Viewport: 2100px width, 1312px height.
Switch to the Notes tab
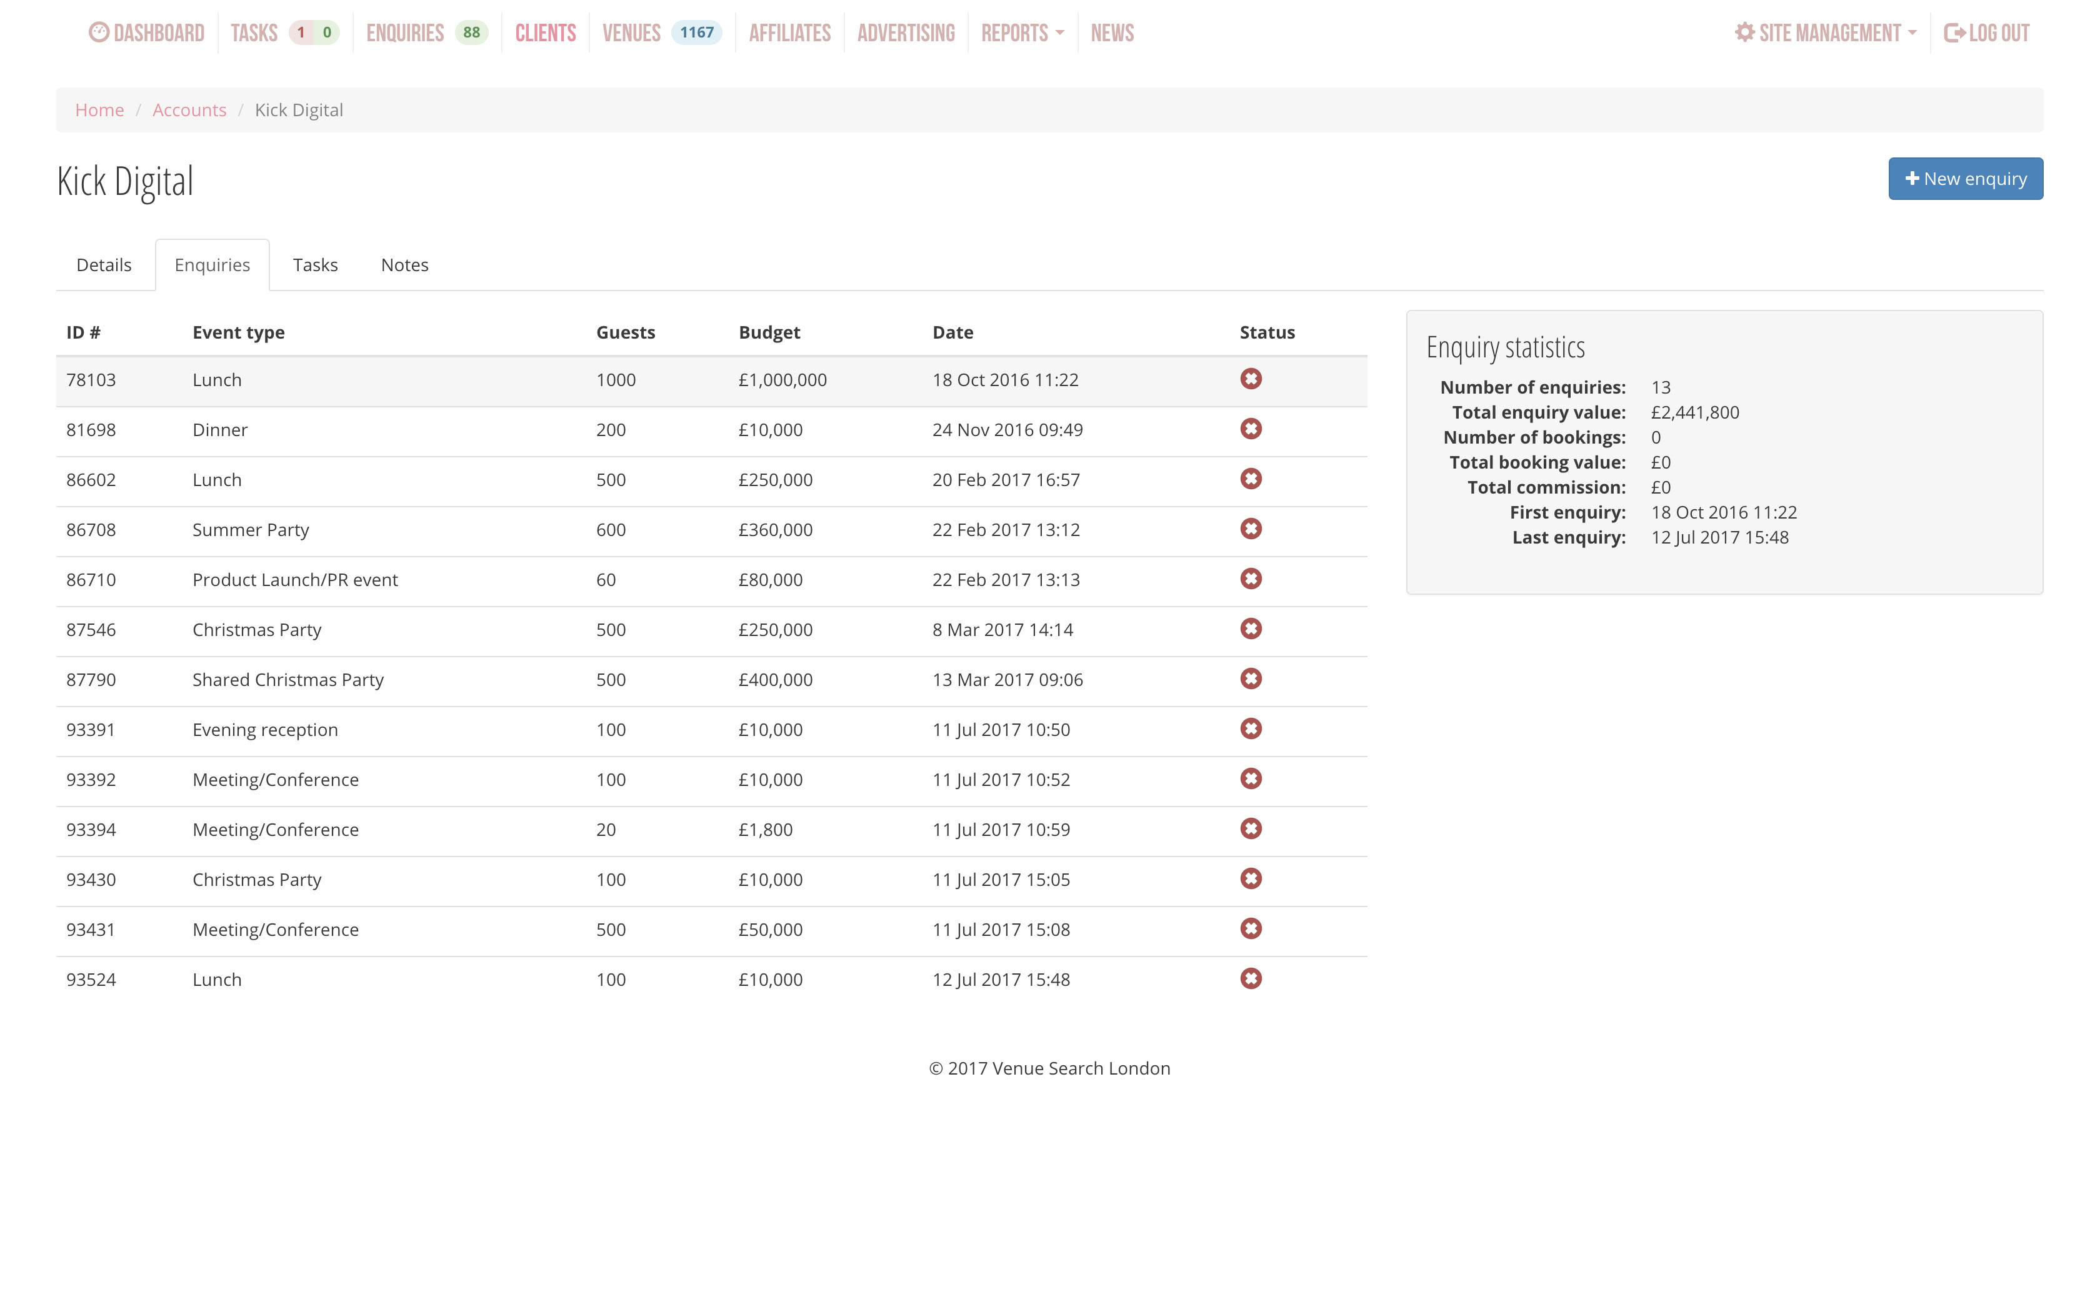(404, 265)
